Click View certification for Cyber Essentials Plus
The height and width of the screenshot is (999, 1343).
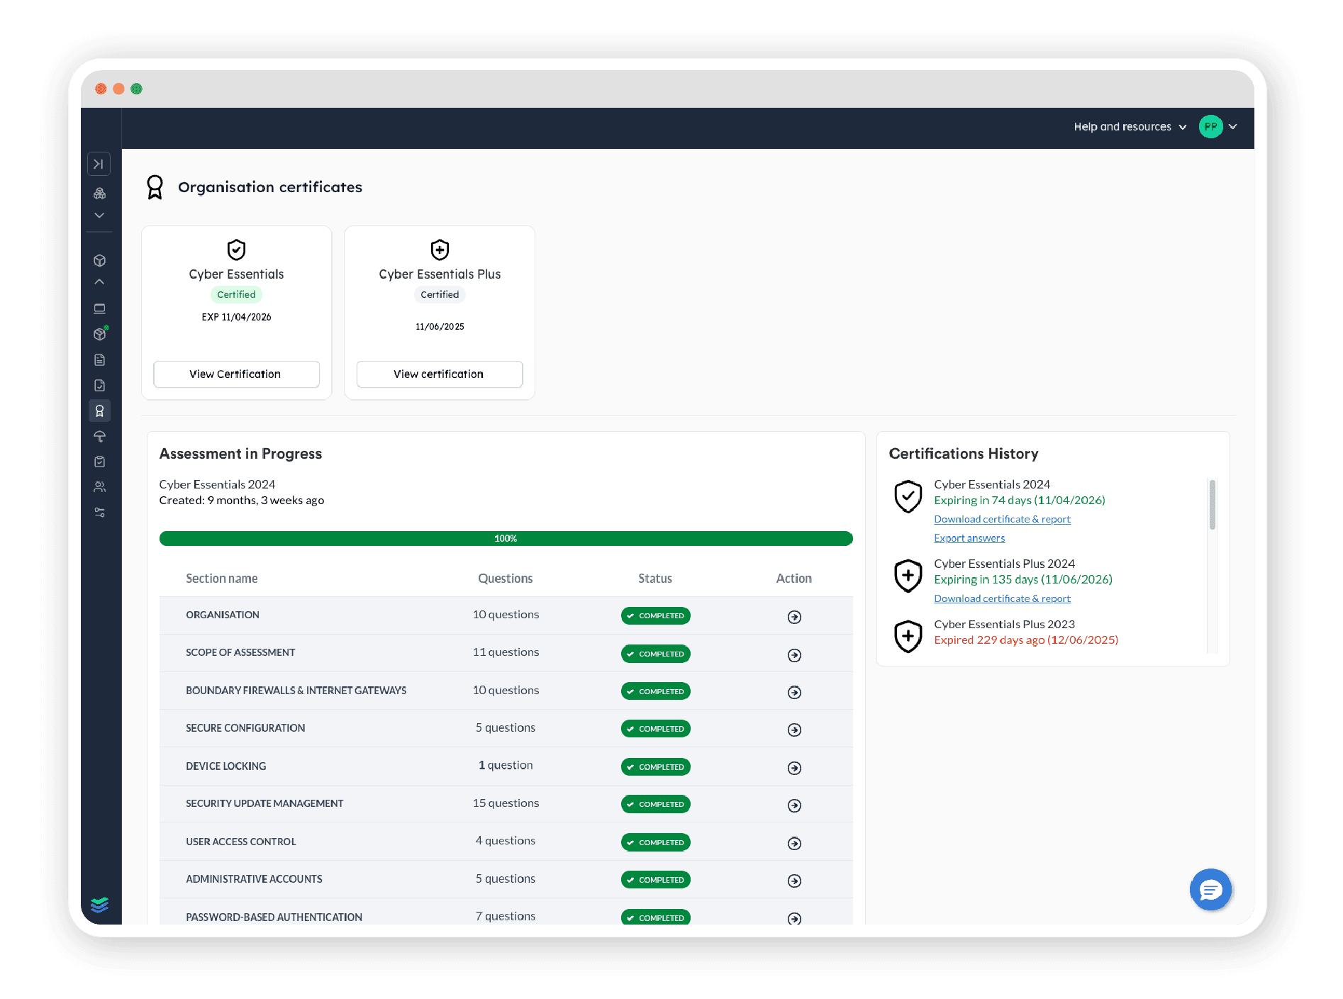click(x=439, y=374)
